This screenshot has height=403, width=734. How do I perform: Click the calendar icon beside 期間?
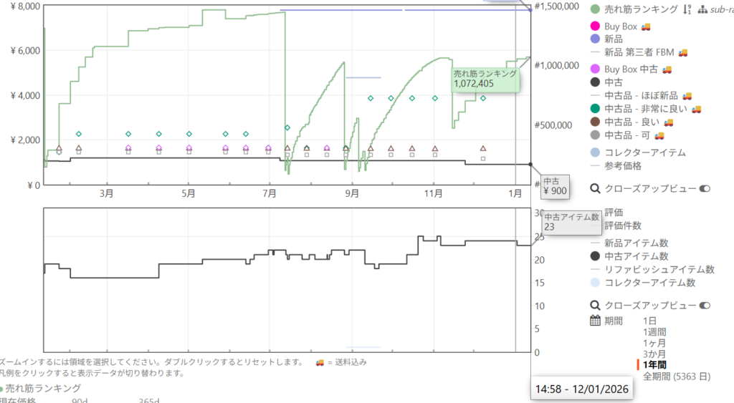(595, 321)
